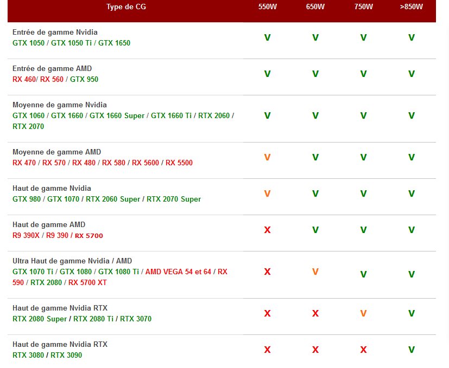Click the orange V for Moyenne de gamme AMD at 550W

tap(267, 158)
